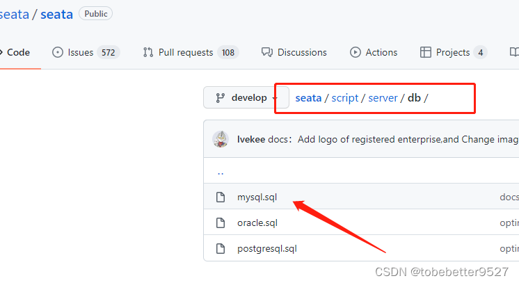
Task: Open the lvekee author profile link
Action: [x=251, y=139]
